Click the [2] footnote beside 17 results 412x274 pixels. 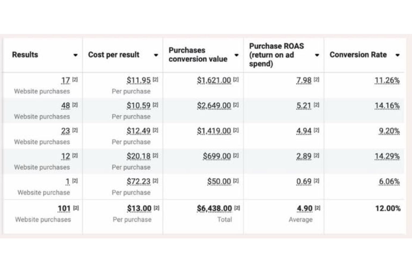(75, 79)
